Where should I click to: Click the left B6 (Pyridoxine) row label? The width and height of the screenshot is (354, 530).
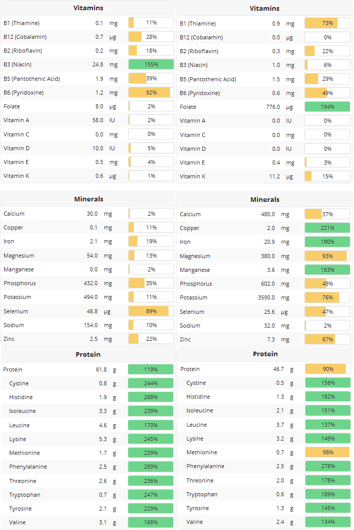23,93
